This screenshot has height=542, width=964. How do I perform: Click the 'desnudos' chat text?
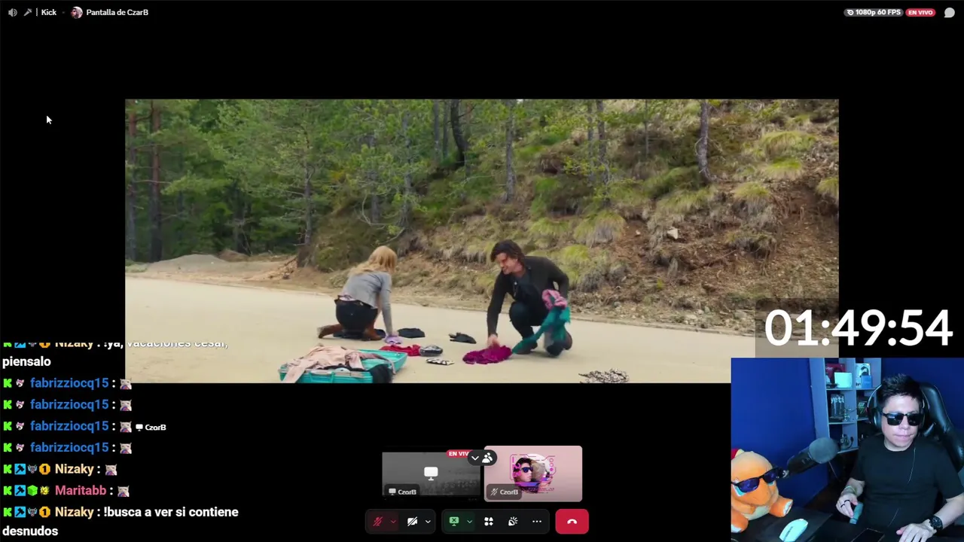tap(30, 531)
